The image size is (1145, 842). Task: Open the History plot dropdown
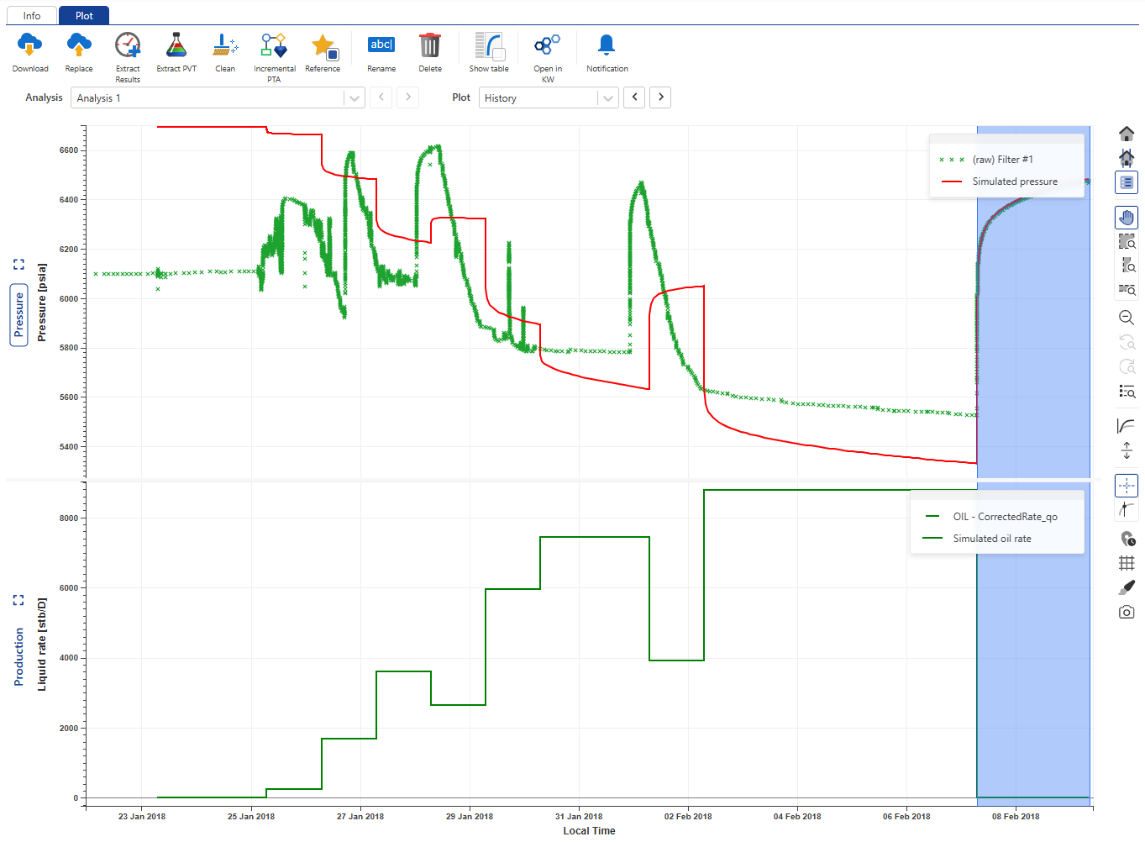click(607, 98)
